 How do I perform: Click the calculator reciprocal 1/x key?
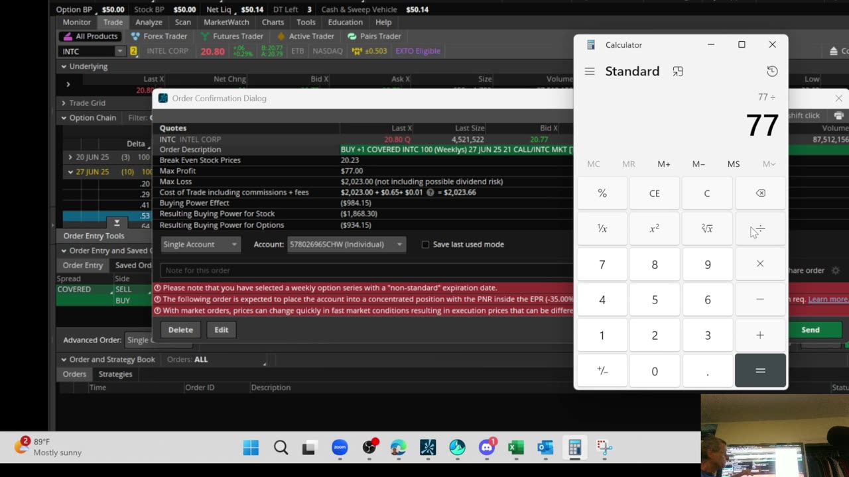pyautogui.click(x=602, y=229)
